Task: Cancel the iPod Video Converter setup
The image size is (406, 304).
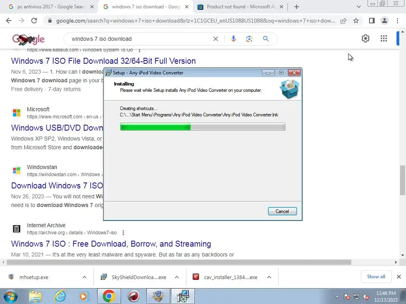Action: click(282, 211)
